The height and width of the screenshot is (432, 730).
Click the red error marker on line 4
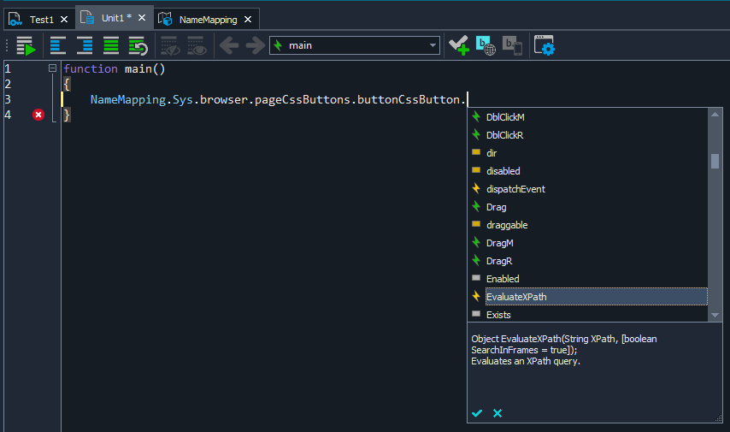(38, 115)
